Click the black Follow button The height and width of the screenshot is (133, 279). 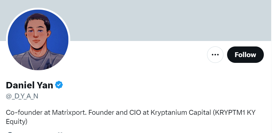coord(245,55)
